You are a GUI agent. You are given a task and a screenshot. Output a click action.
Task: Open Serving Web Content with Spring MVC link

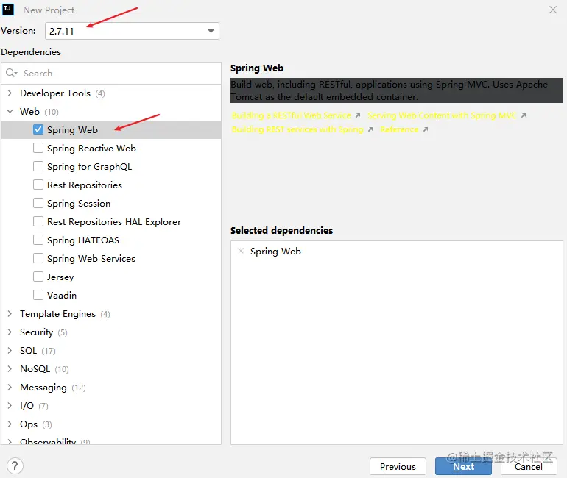[x=442, y=115]
